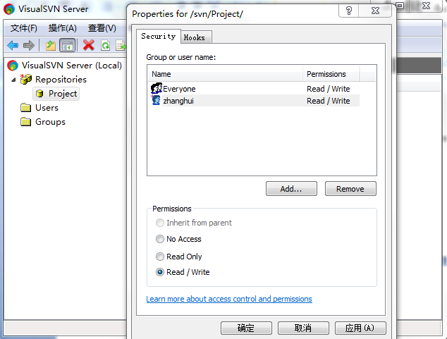Click the Groups folder icon
Screen dimensions: 447x339
point(25,122)
